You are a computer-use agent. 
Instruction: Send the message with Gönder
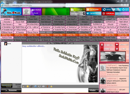[x=93, y=90]
